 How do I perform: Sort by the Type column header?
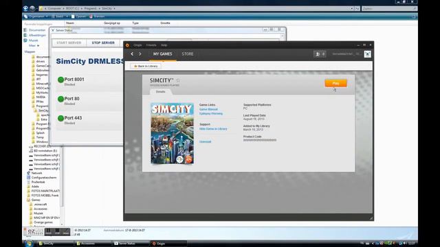coord(135,23)
